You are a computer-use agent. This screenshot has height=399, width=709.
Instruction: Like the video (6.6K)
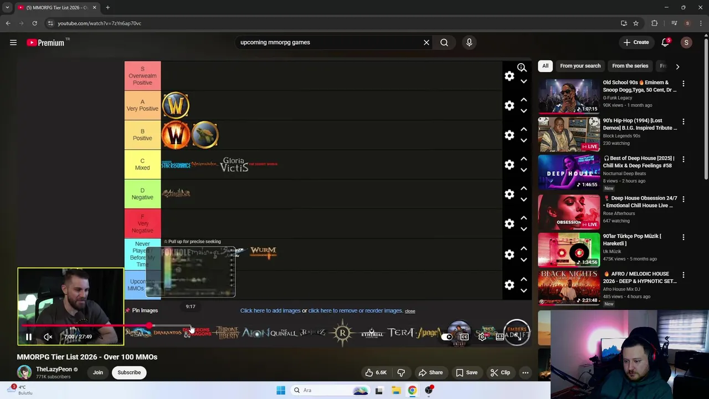tap(375, 372)
